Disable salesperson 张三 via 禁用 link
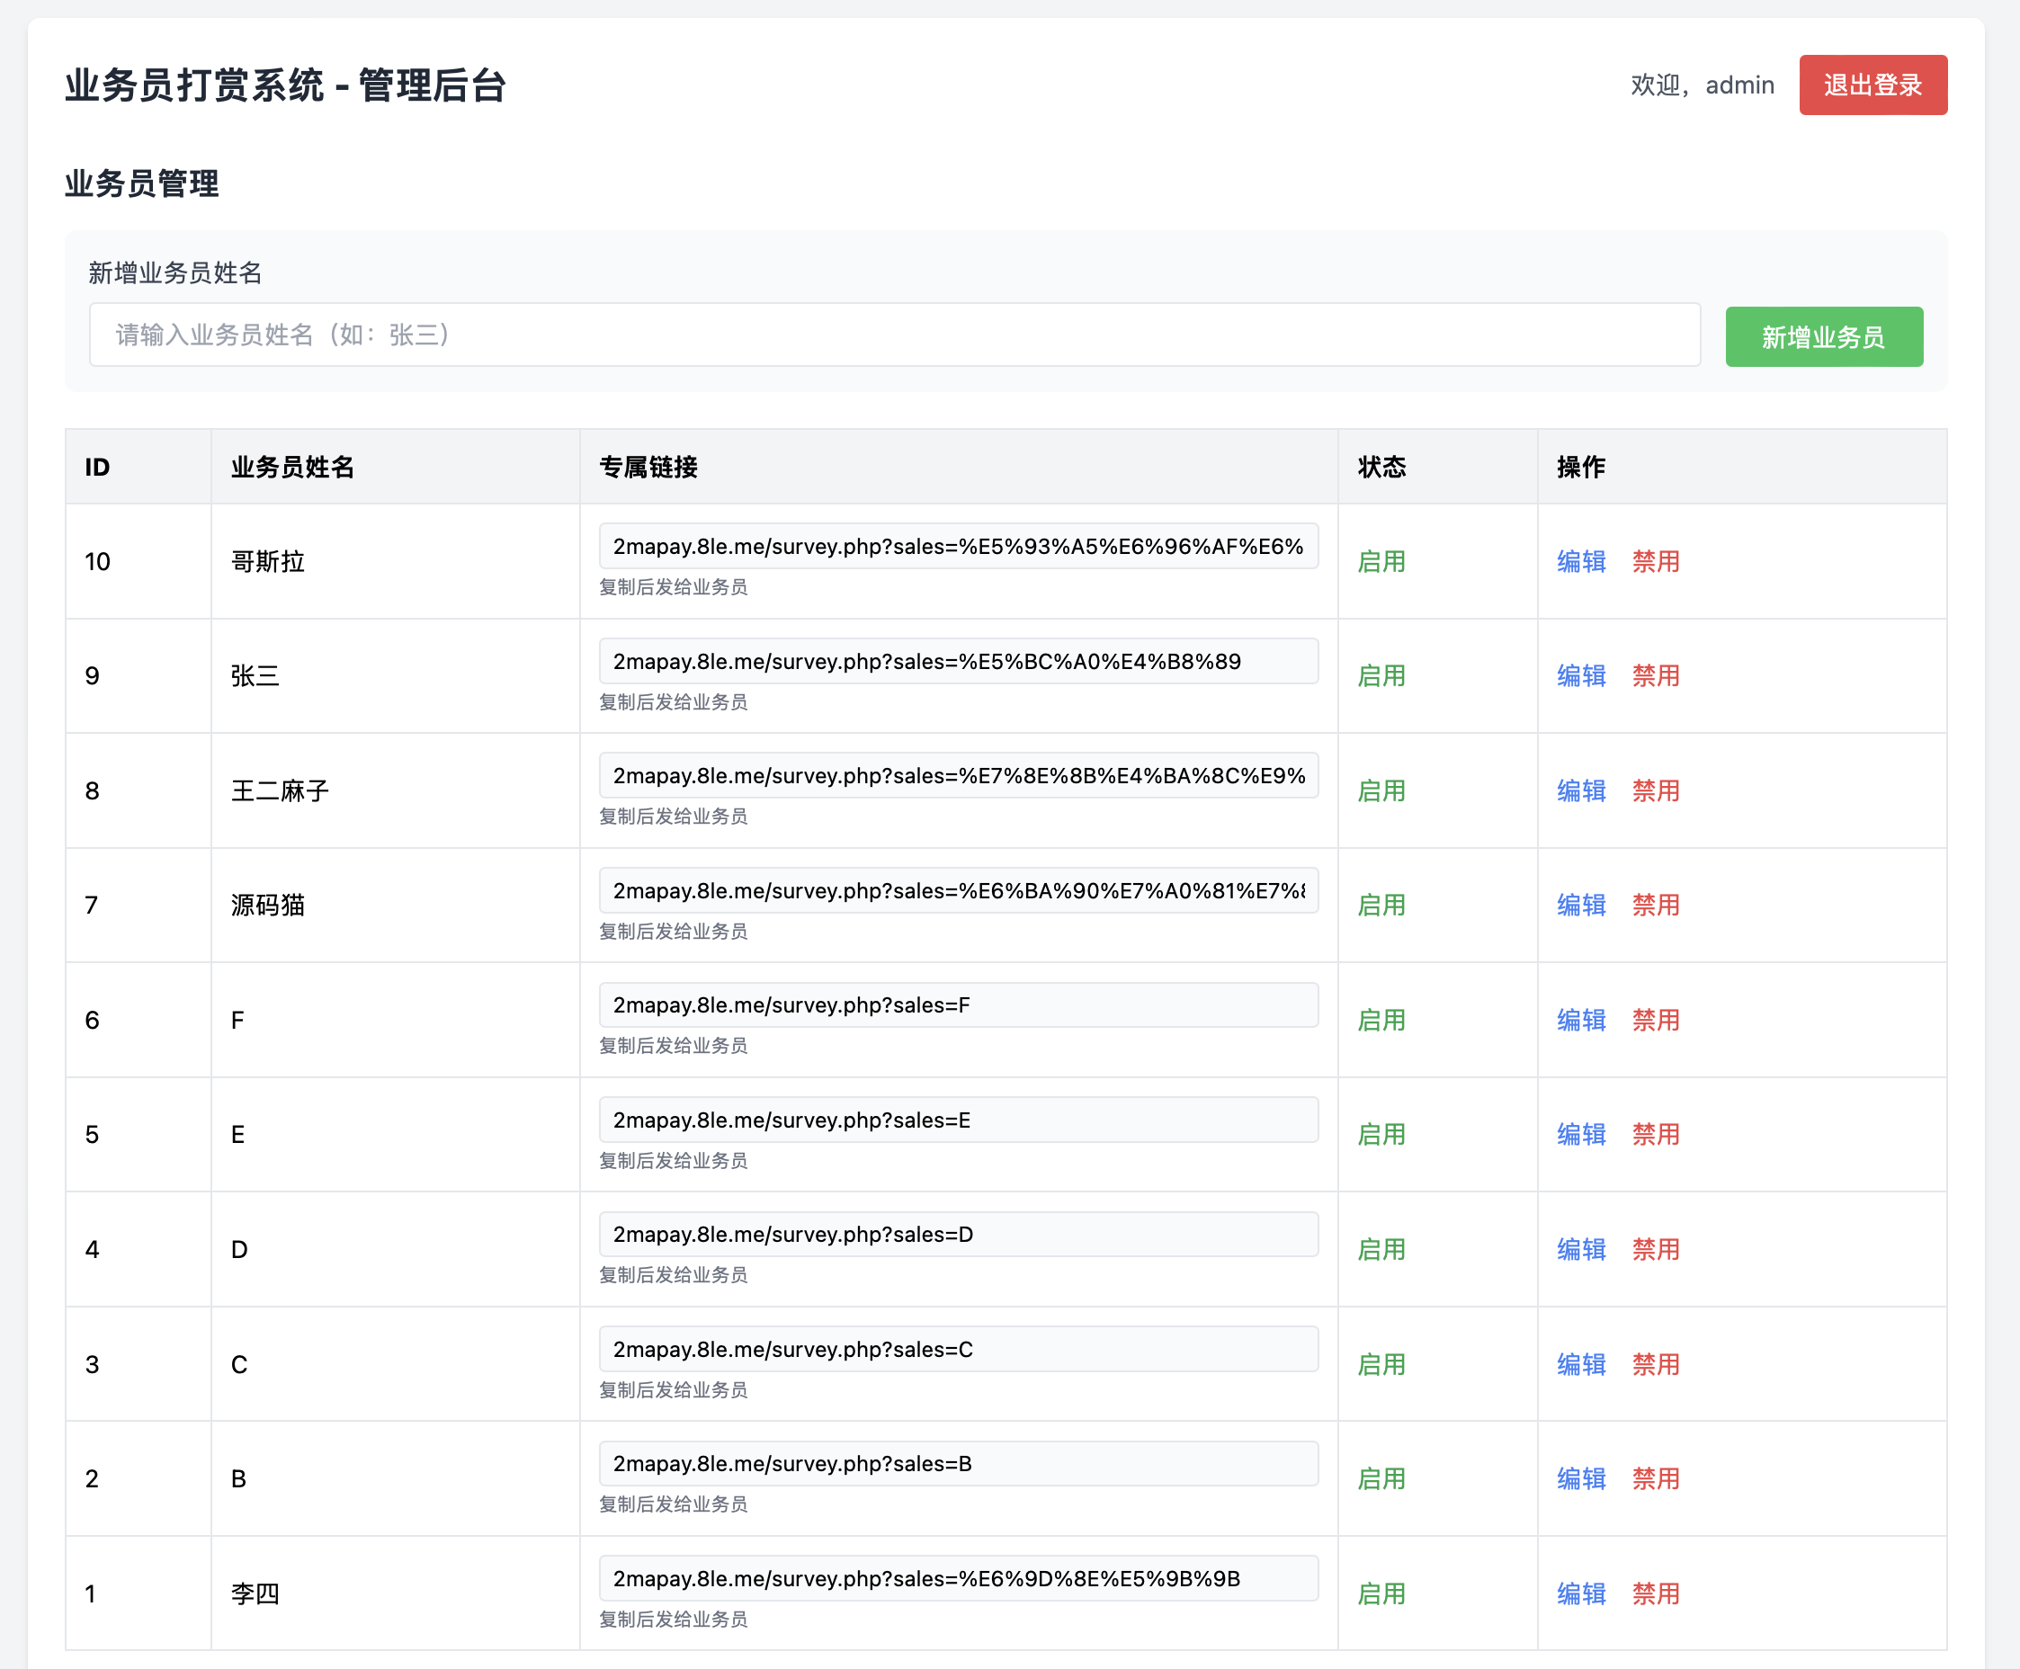The width and height of the screenshot is (2020, 1669). point(1657,676)
